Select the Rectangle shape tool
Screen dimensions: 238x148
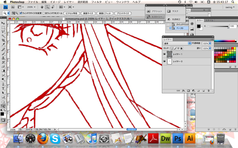click(3, 97)
